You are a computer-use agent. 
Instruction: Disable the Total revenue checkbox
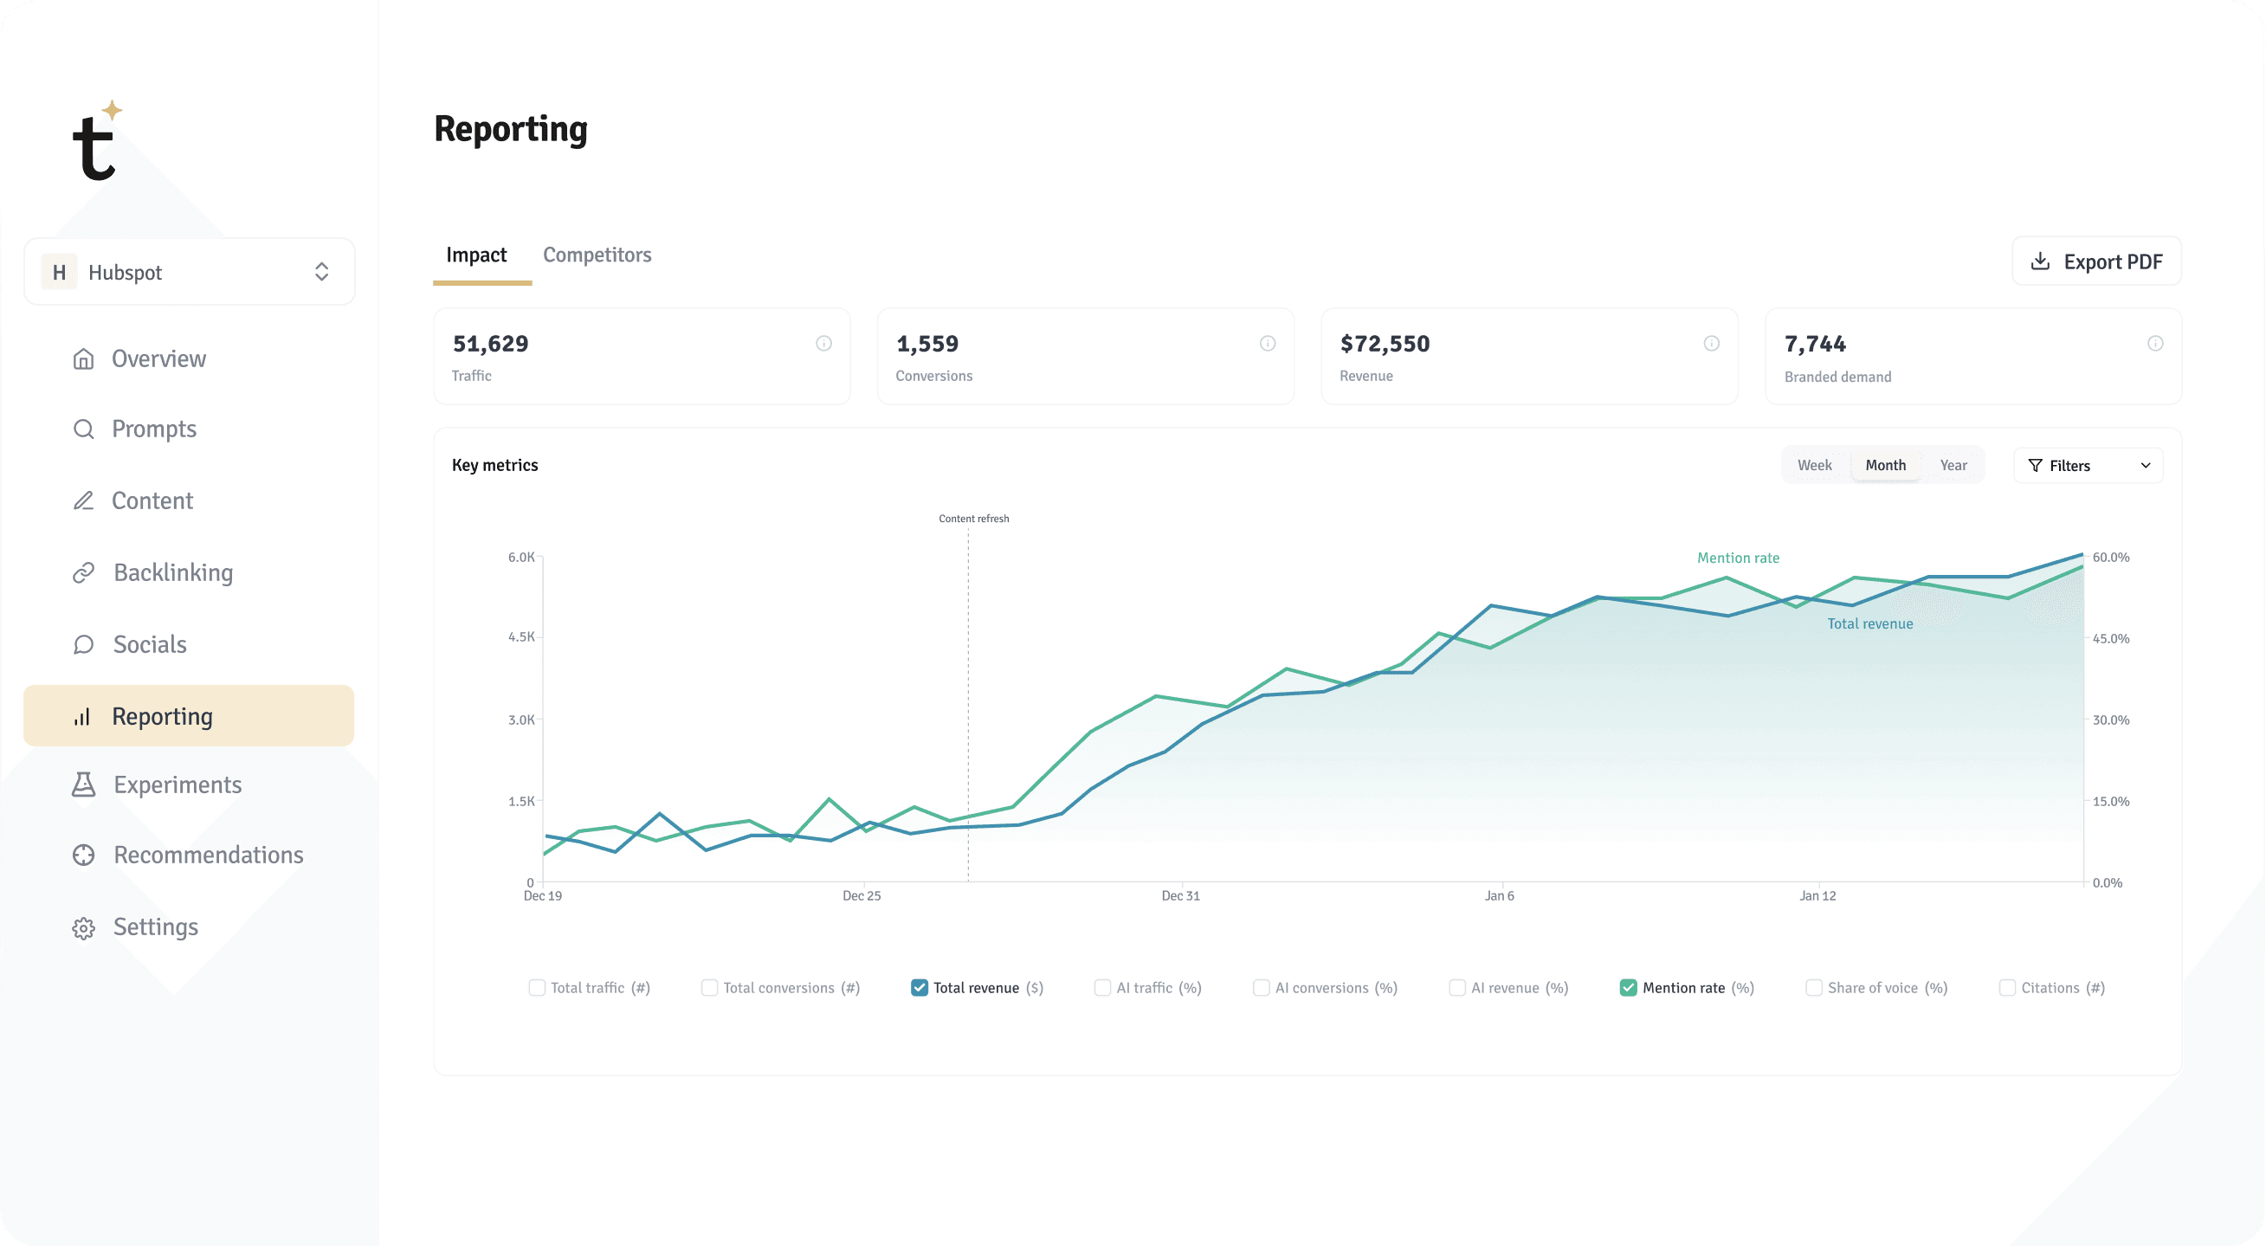point(920,987)
